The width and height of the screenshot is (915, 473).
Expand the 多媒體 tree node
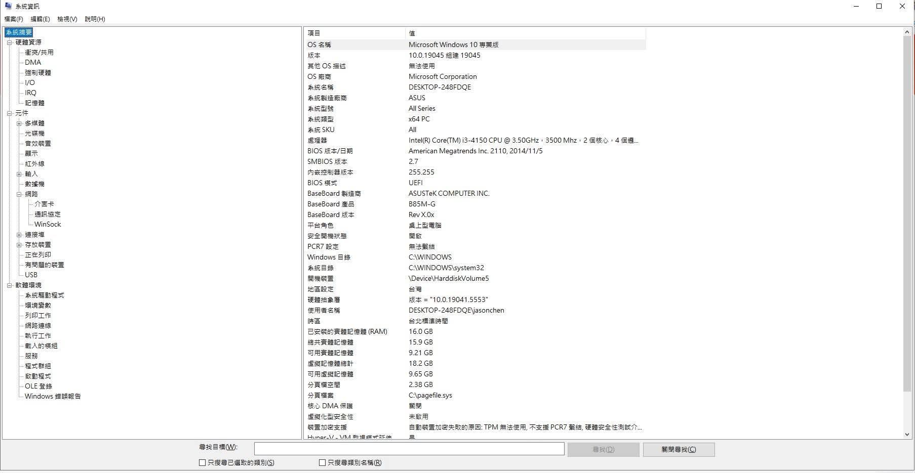pyautogui.click(x=19, y=123)
